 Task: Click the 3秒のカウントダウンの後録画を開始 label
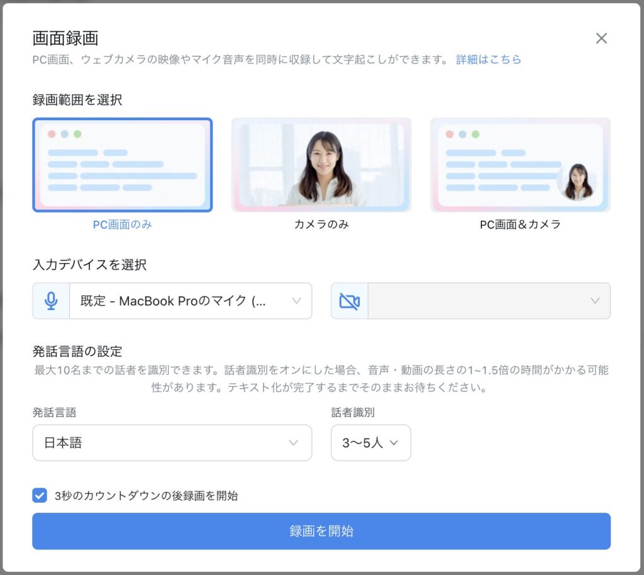point(146,496)
